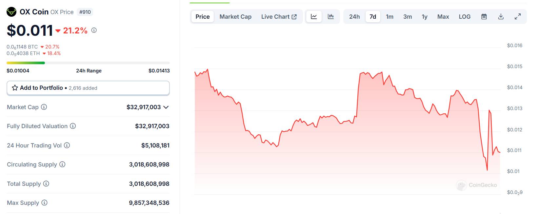Expand Market Cap value chevron
540x214 pixels.
pos(166,107)
